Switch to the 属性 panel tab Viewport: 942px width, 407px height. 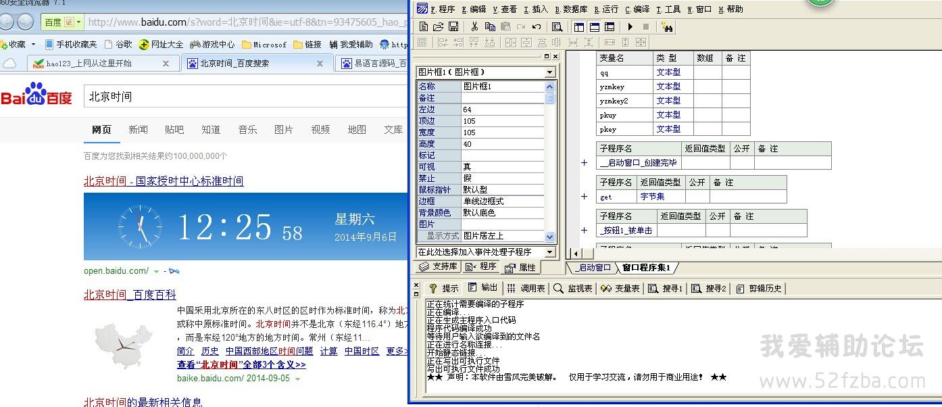click(x=521, y=267)
